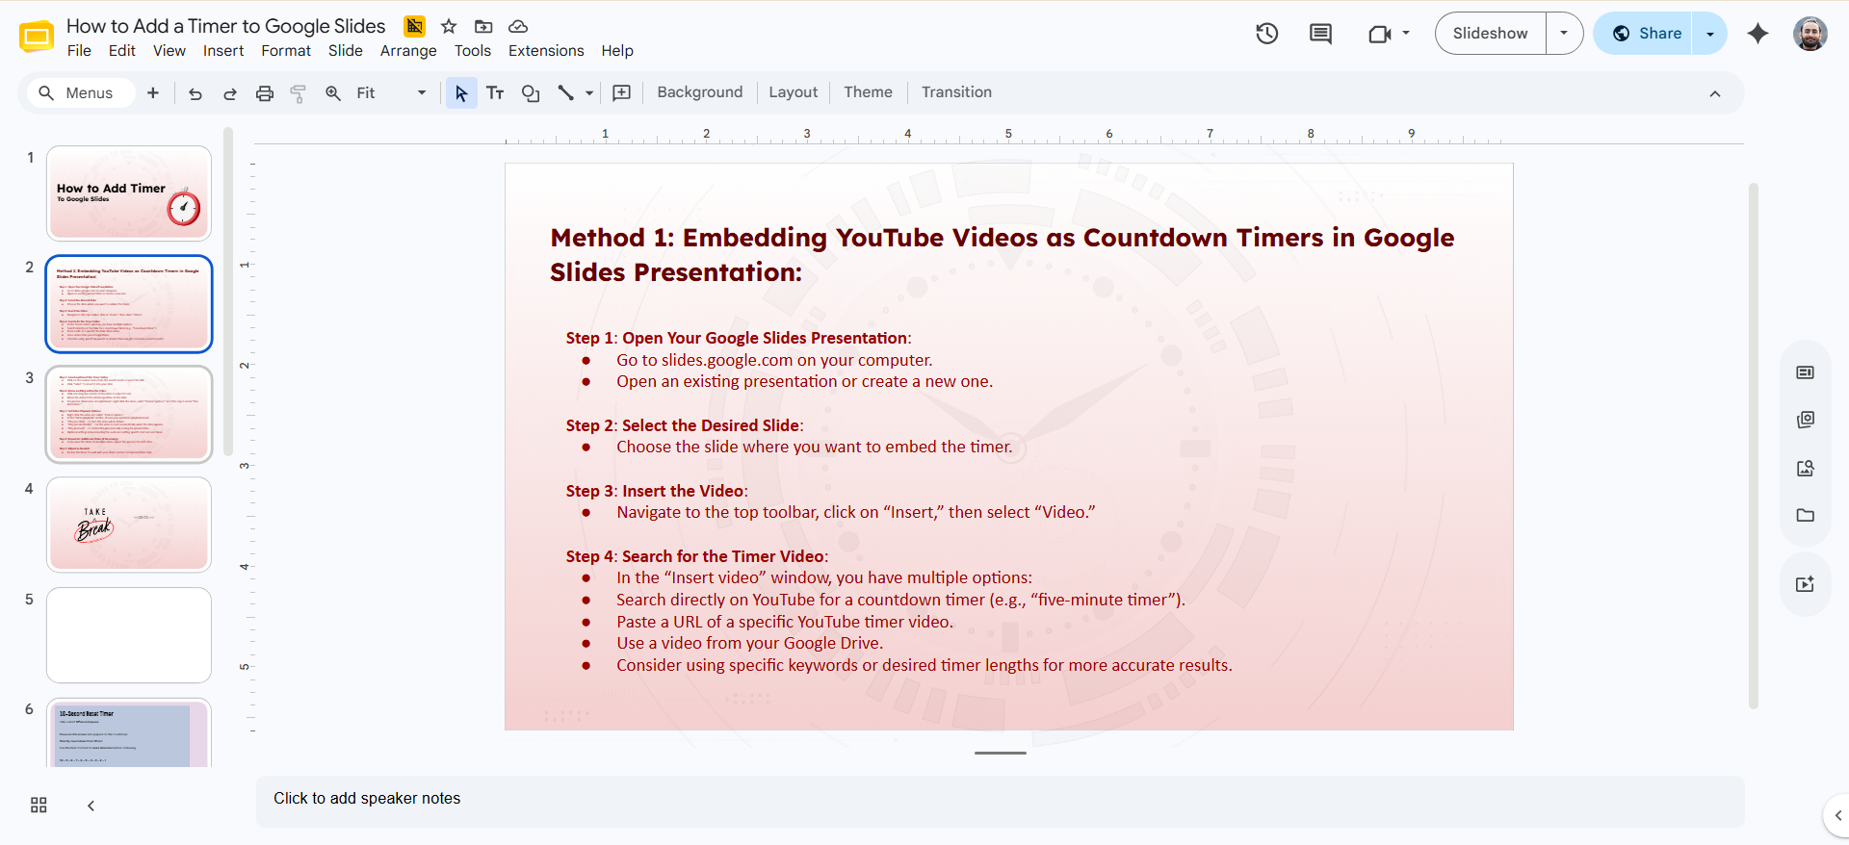The height and width of the screenshot is (845, 1849).
Task: Open the Extensions menu
Action: pyautogui.click(x=546, y=51)
